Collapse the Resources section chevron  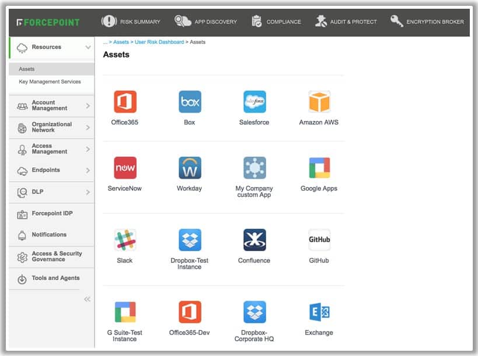[88, 47]
